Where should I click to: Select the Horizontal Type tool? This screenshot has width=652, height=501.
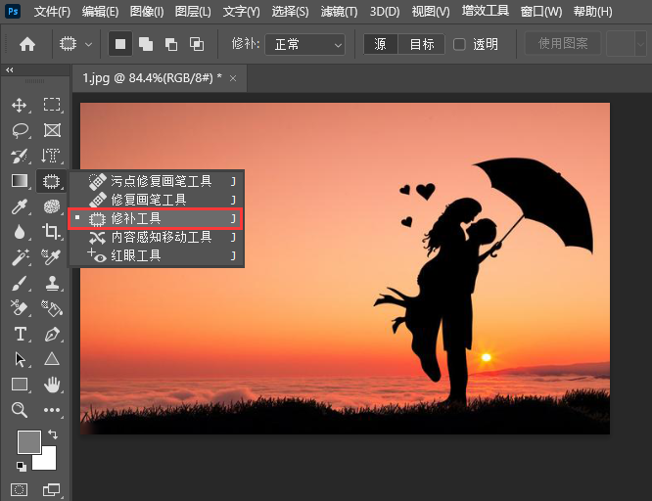[20, 334]
